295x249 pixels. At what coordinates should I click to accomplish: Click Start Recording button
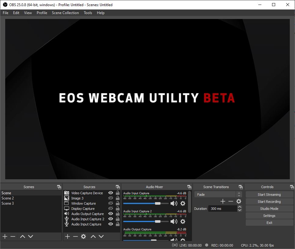point(269,202)
